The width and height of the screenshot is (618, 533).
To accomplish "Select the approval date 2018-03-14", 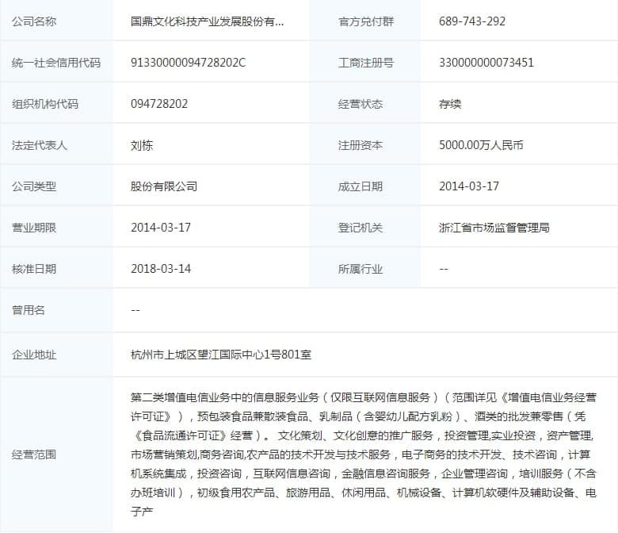I will click(161, 269).
